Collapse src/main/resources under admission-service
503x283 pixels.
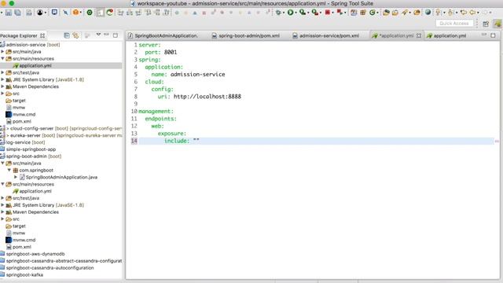[x=2, y=58]
